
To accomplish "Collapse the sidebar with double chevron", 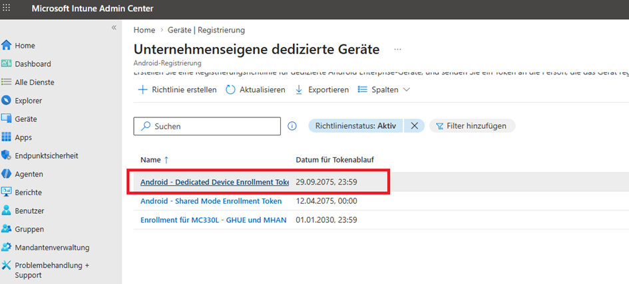I will click(x=114, y=28).
